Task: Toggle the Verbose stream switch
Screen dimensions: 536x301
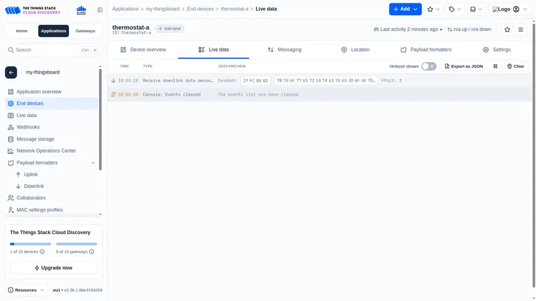Action: point(429,66)
